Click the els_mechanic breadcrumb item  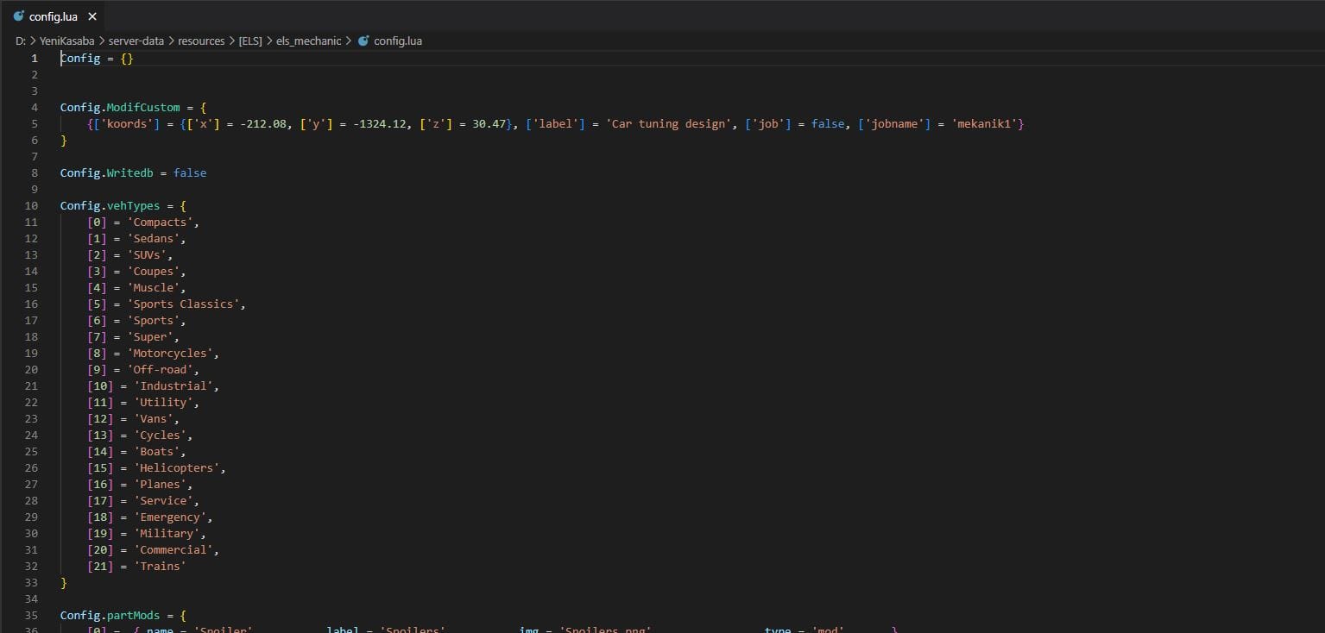(x=308, y=41)
